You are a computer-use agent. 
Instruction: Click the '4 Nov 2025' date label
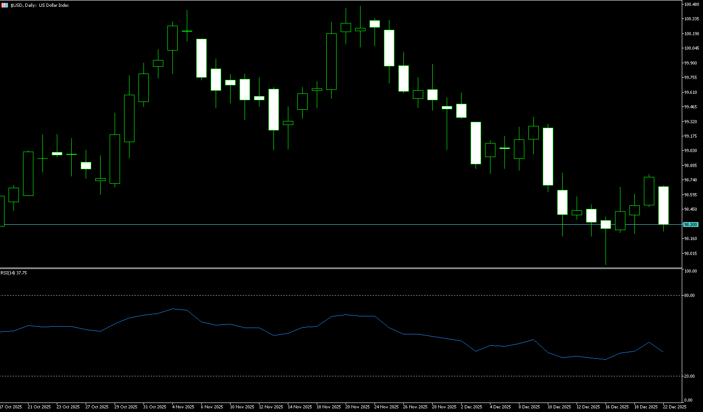[183, 407]
